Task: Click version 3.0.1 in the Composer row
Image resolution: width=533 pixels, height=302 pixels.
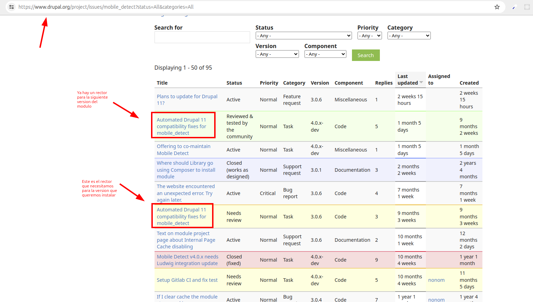Action: click(316, 170)
